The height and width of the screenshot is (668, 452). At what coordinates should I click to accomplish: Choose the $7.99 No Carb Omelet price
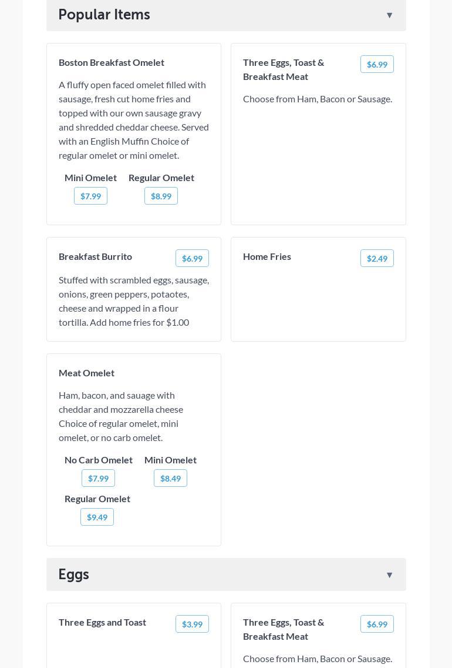click(x=98, y=478)
